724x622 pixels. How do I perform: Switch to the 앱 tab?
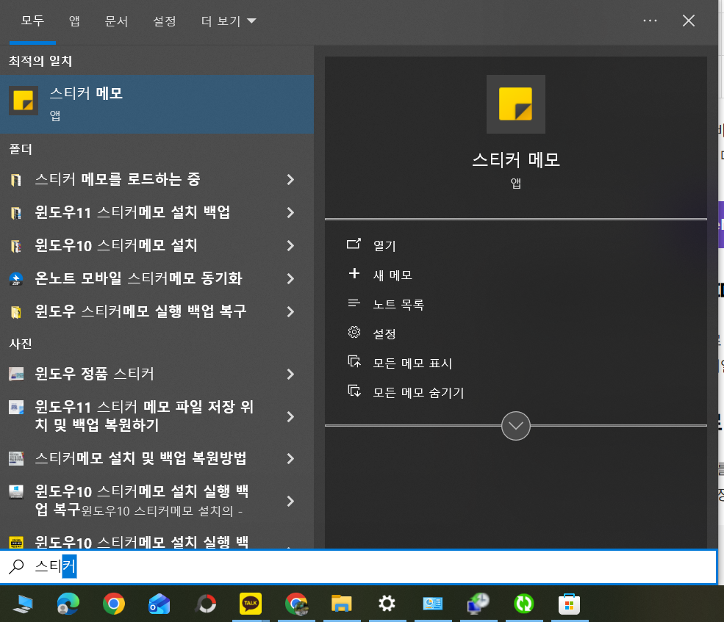(x=74, y=21)
